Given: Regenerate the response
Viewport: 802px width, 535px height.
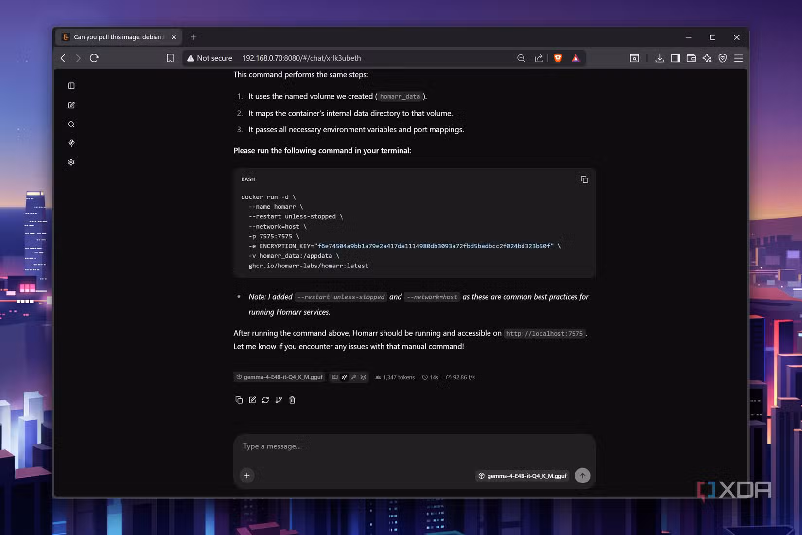Looking at the screenshot, I should coord(265,400).
